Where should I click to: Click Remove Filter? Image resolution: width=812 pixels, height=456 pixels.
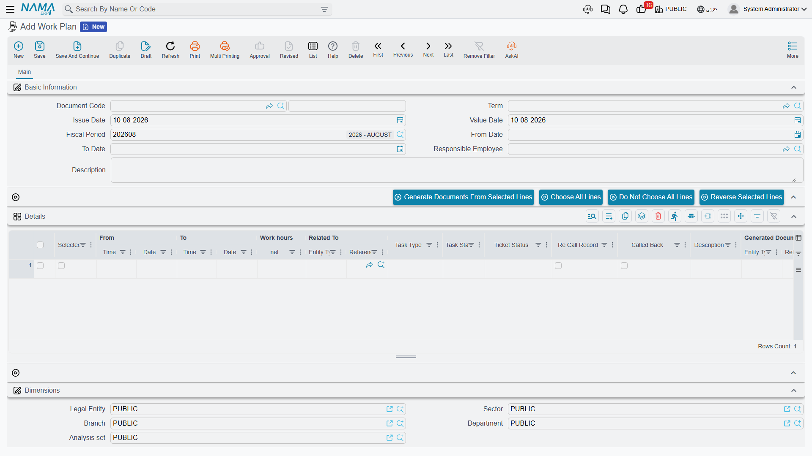click(479, 49)
